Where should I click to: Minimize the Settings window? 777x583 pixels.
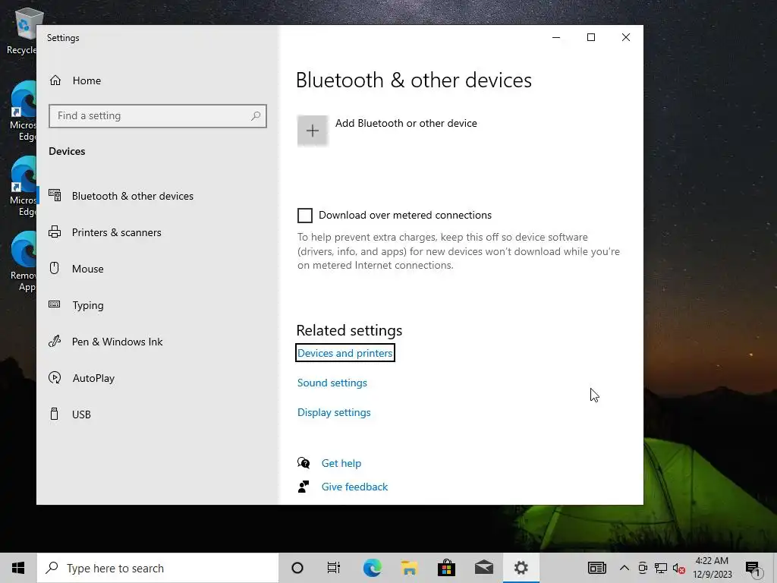556,37
